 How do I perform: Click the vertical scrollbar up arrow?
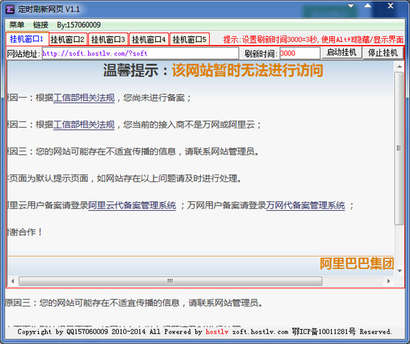(x=398, y=66)
